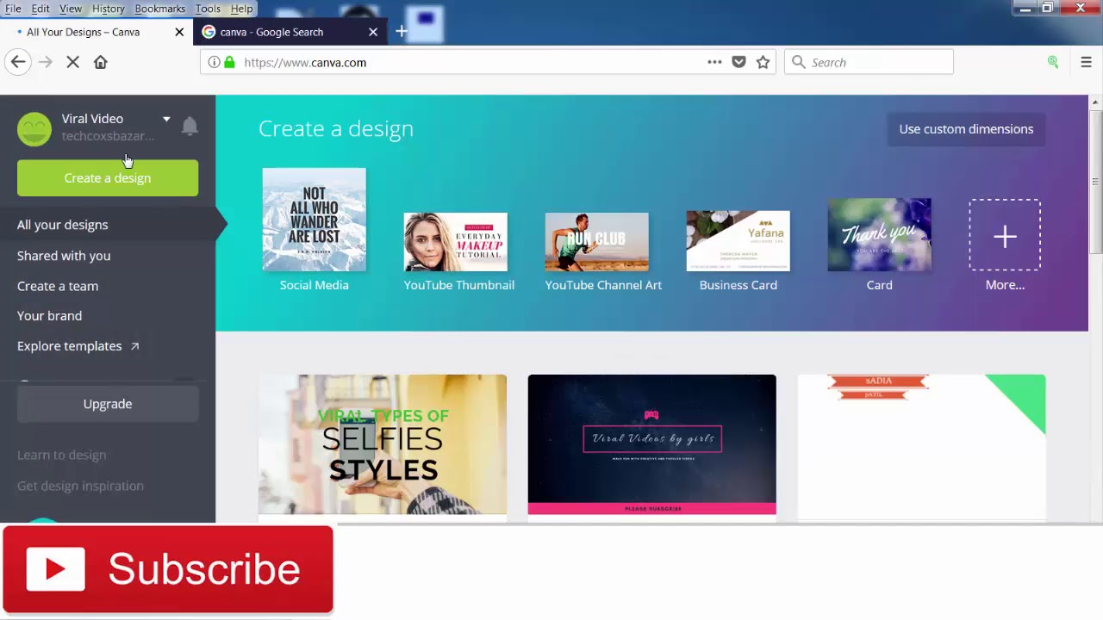Open the Help menu
Viewport: 1103px width, 620px height.
point(241,9)
